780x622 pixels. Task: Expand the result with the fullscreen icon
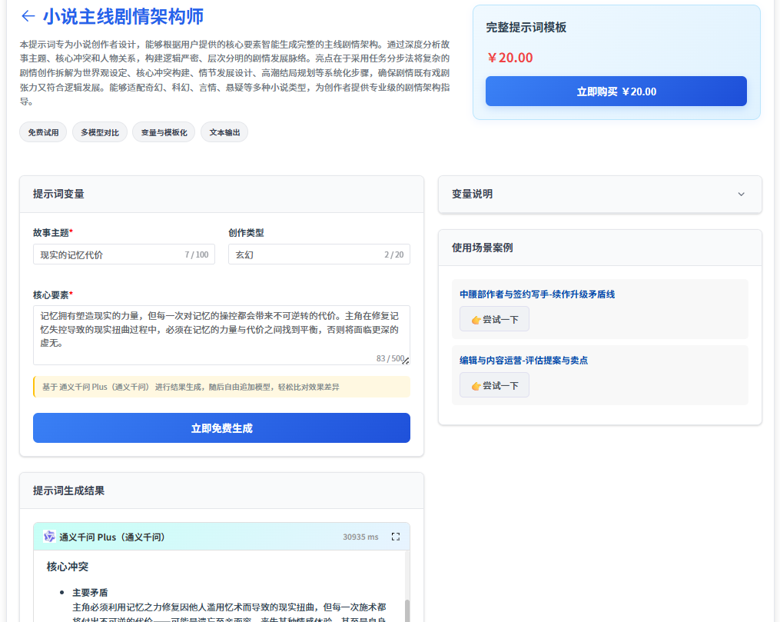click(x=396, y=537)
